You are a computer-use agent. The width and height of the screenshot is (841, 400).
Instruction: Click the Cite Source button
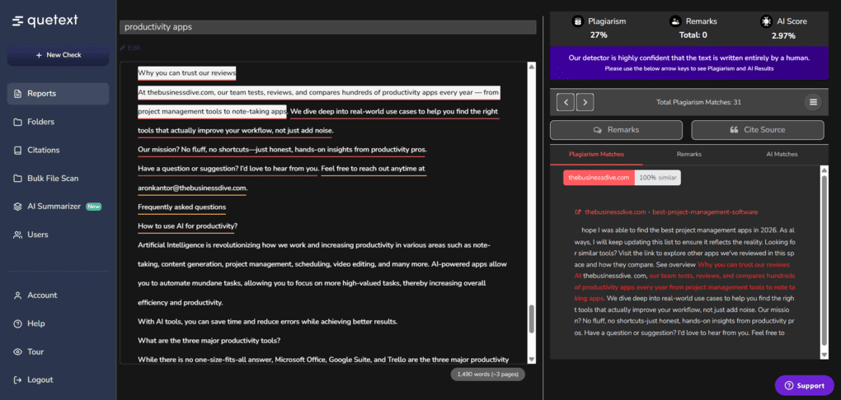(x=758, y=130)
